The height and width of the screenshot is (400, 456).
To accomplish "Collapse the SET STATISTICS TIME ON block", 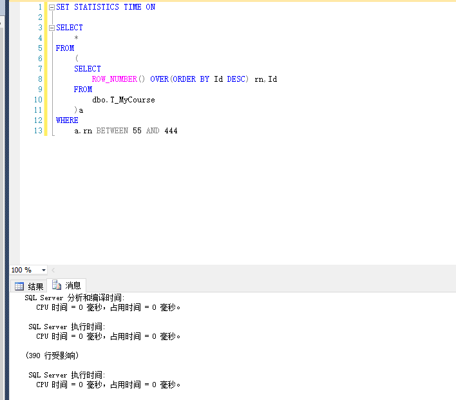I will (x=52, y=7).
